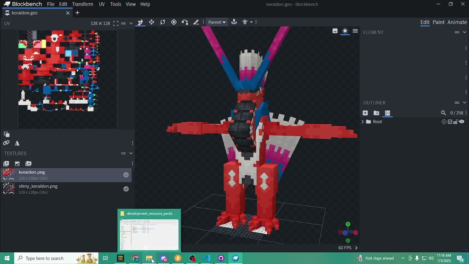Collapse the Element panel chevron
469x264 pixels.
click(x=465, y=32)
